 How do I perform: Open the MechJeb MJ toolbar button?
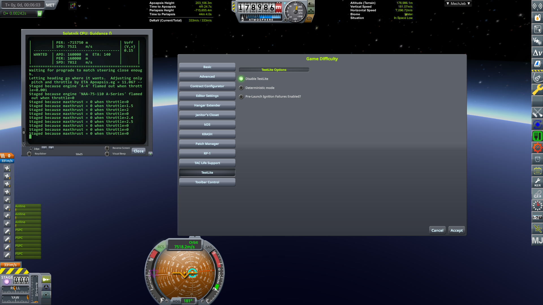[537, 240]
